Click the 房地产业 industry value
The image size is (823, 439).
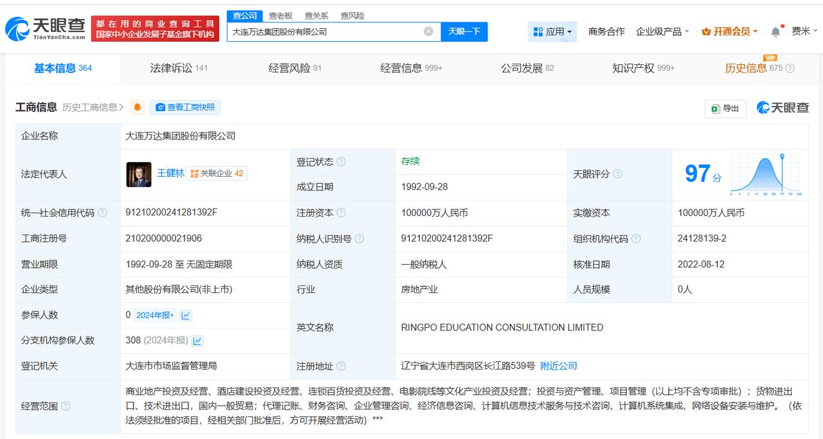(419, 289)
